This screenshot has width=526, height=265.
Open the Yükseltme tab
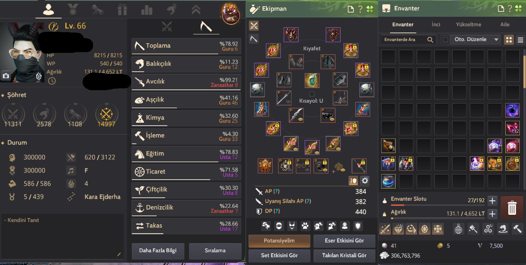[x=468, y=24]
